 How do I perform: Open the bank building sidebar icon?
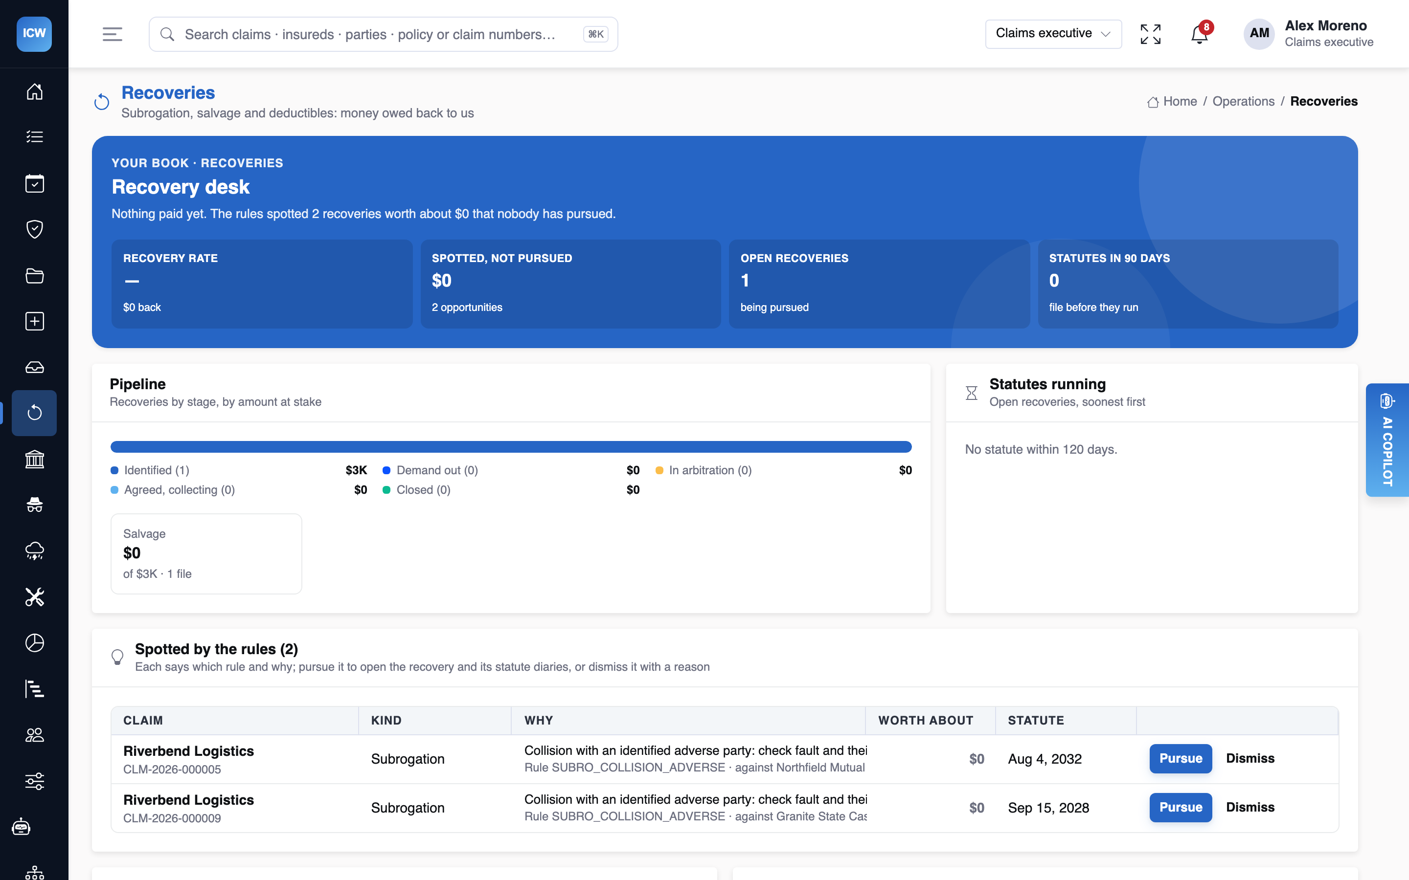click(x=34, y=459)
